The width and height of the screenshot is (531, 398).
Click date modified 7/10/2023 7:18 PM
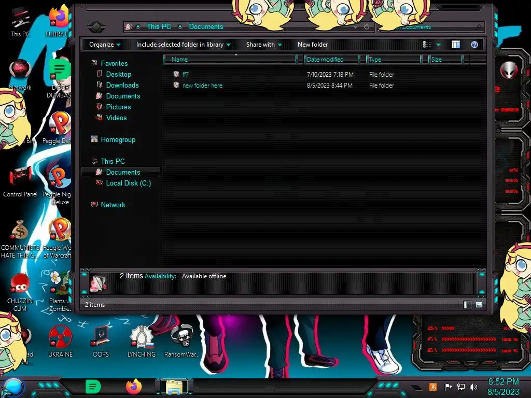point(330,75)
